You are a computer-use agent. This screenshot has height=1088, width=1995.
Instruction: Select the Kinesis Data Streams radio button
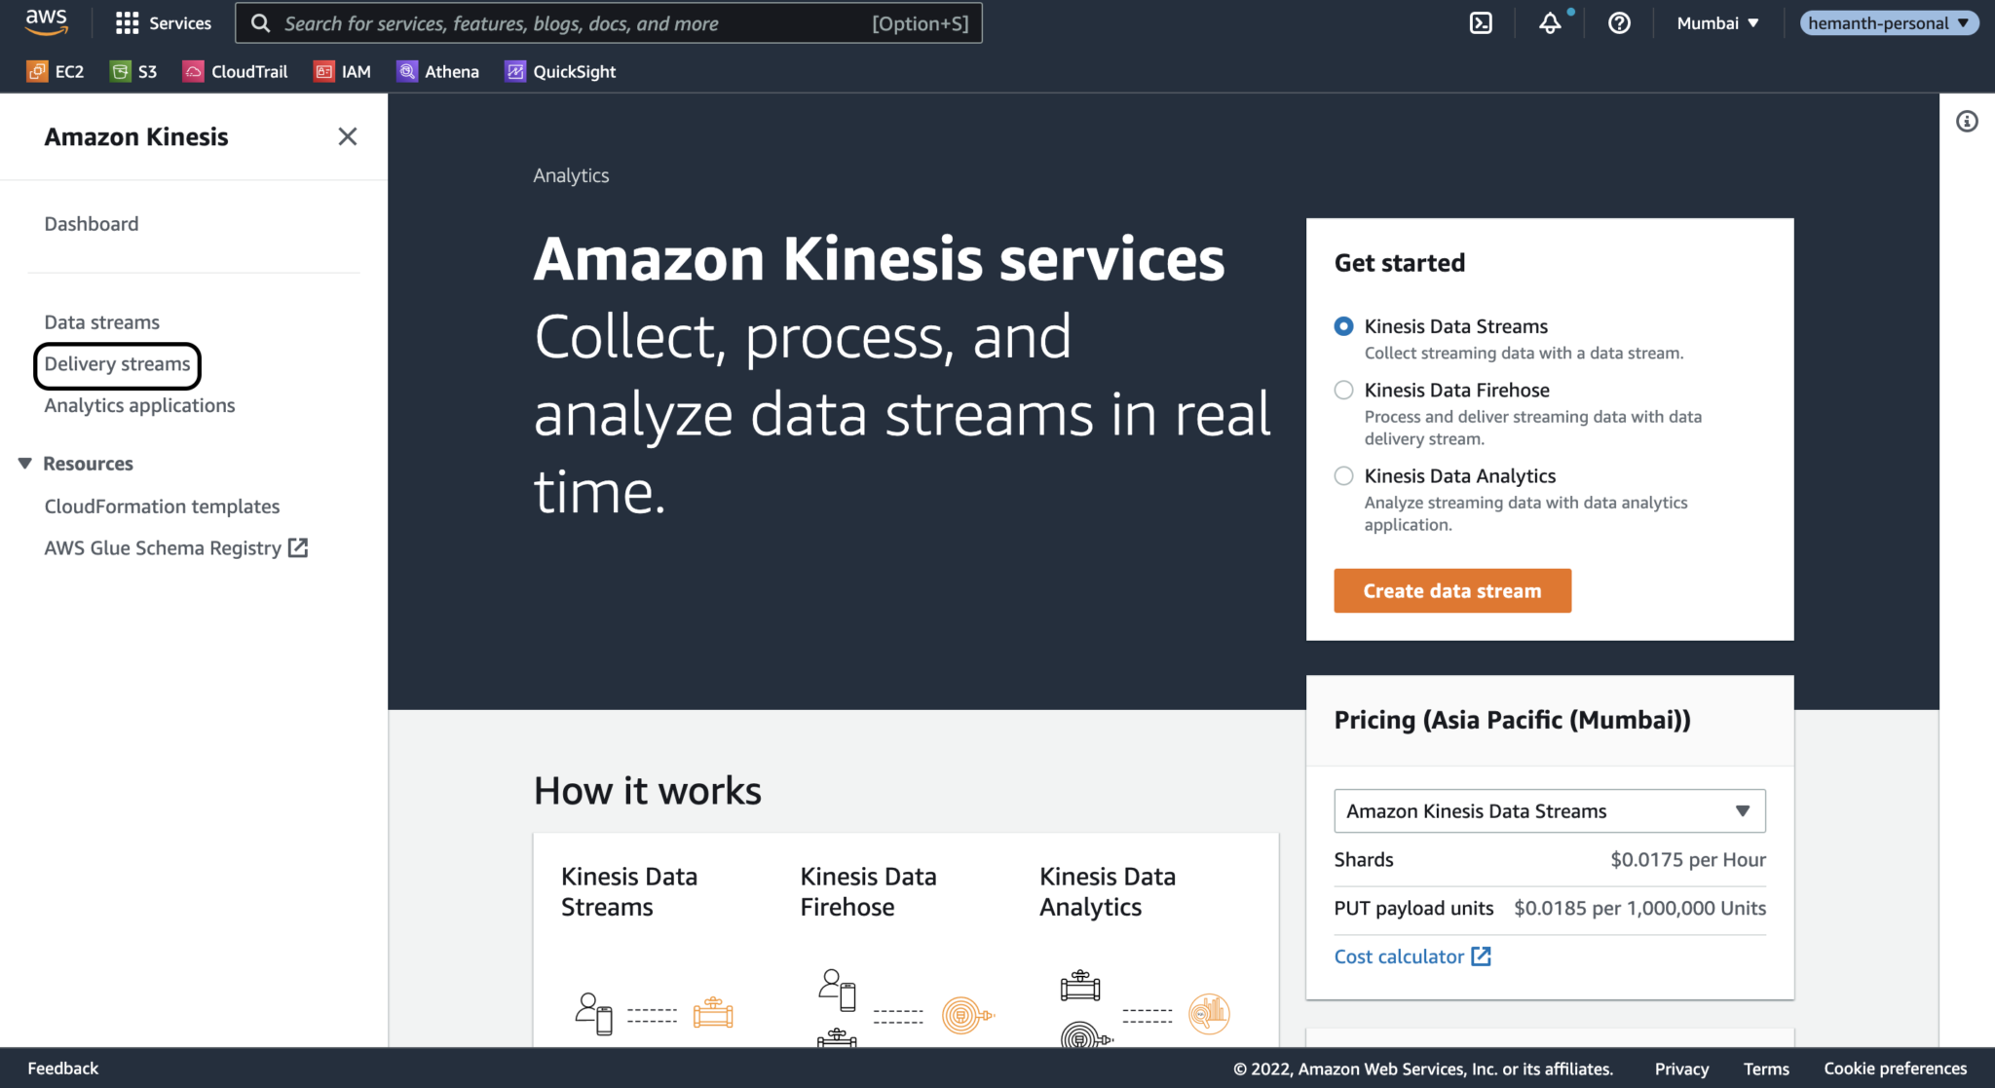pyautogui.click(x=1343, y=326)
